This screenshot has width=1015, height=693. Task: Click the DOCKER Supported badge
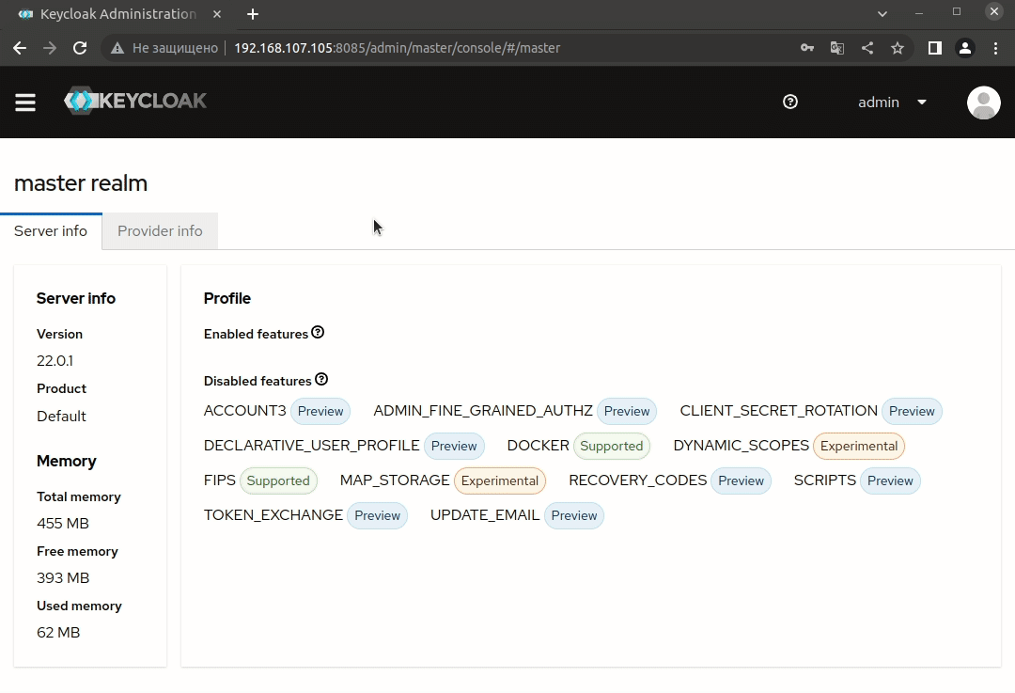tap(611, 447)
